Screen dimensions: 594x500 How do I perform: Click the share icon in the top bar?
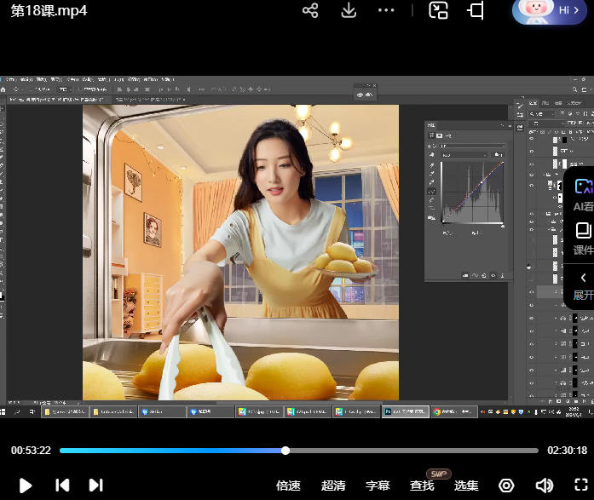tap(310, 10)
